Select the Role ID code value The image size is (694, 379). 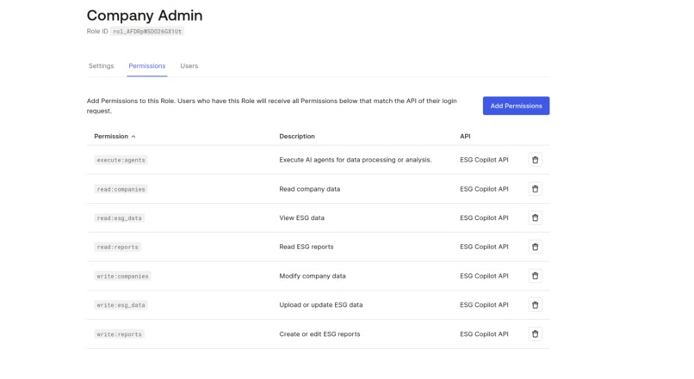tap(147, 31)
